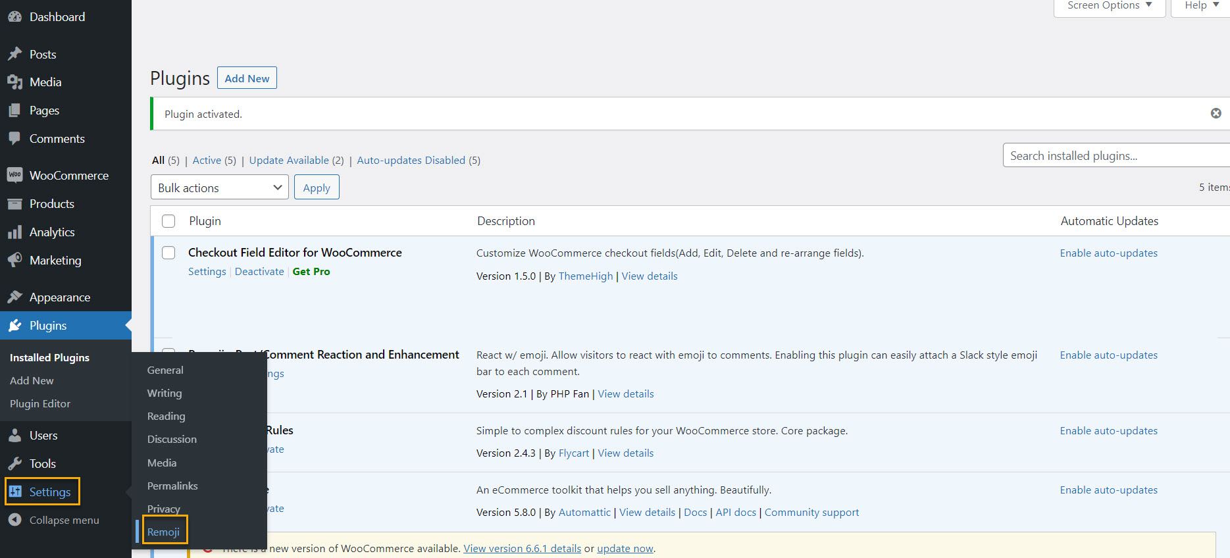Open Installed Plugins submenu item
This screenshot has height=558, width=1230.
pos(49,358)
